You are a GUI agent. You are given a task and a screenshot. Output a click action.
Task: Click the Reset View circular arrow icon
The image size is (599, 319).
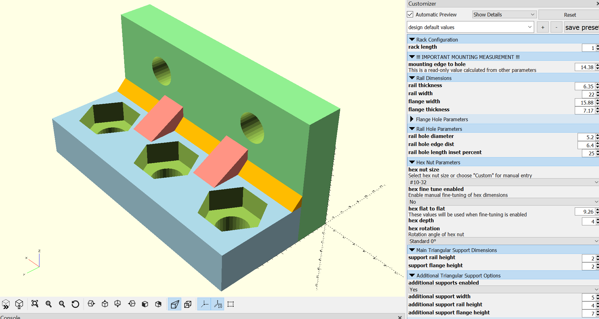click(x=75, y=304)
